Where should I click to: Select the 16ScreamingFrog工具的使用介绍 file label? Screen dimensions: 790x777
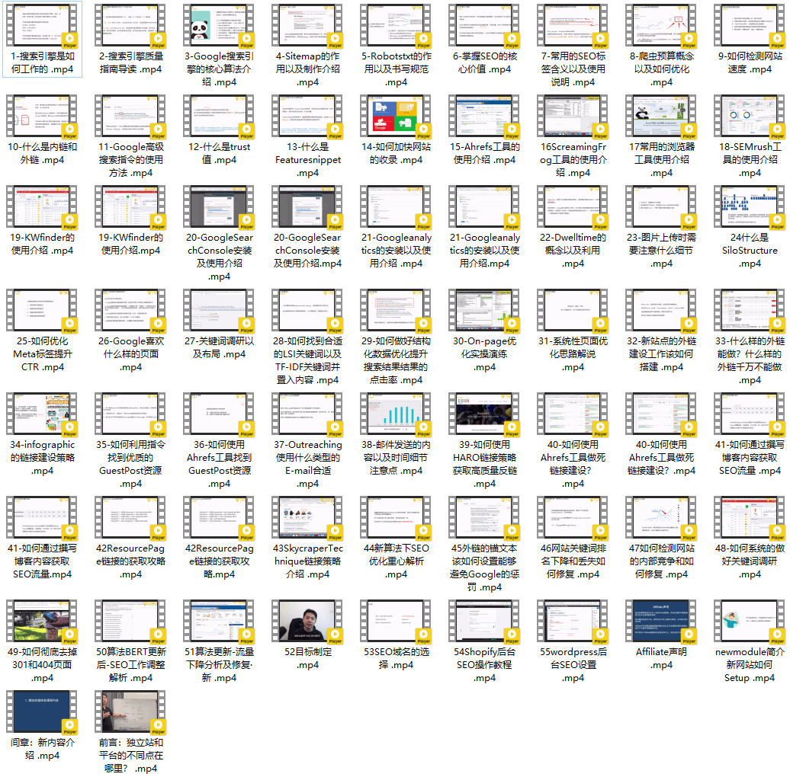pos(573,160)
